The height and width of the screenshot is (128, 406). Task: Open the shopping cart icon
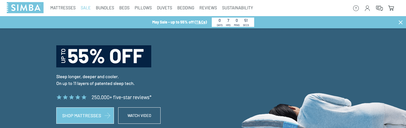pos(391,8)
